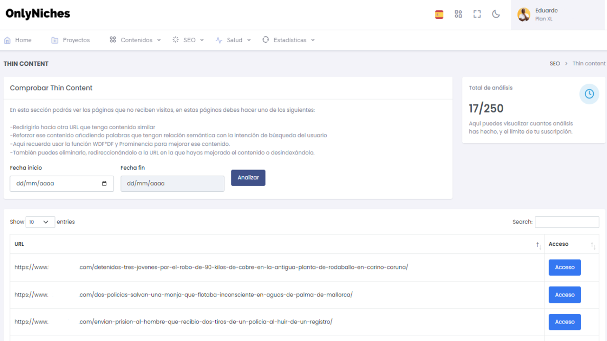Switch to dark mode with moon icon
Image resolution: width=607 pixels, height=341 pixels.
(x=496, y=14)
